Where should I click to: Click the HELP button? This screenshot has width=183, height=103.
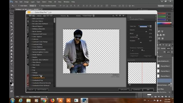pyautogui.click(x=31, y=90)
